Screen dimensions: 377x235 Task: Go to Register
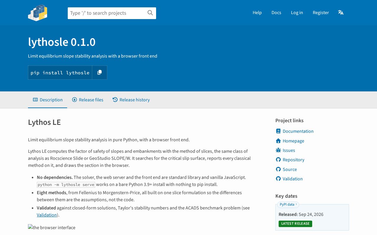click(321, 13)
